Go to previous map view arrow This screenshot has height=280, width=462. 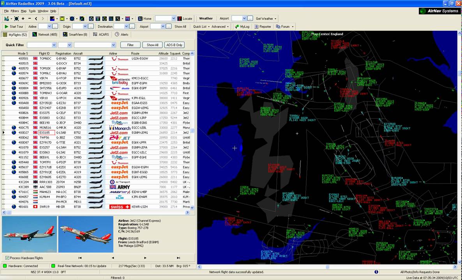pyautogui.click(x=36, y=19)
